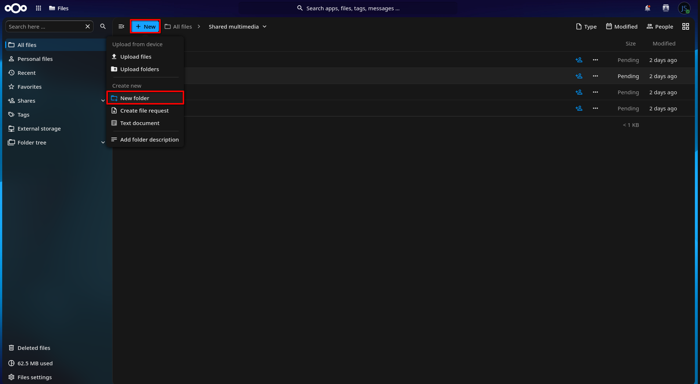The width and height of the screenshot is (700, 384).
Task: Select Create file request
Action: coord(145,110)
